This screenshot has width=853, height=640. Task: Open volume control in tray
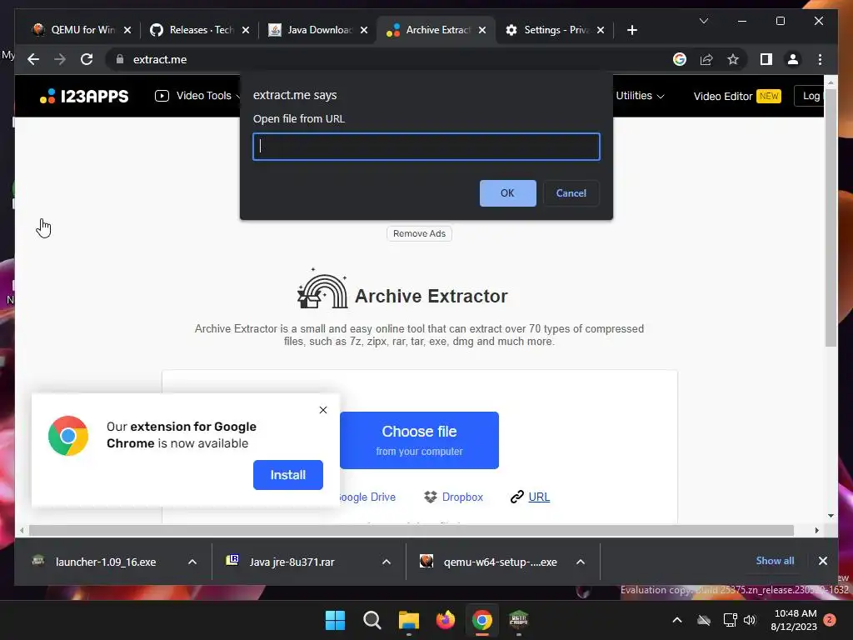(x=750, y=620)
